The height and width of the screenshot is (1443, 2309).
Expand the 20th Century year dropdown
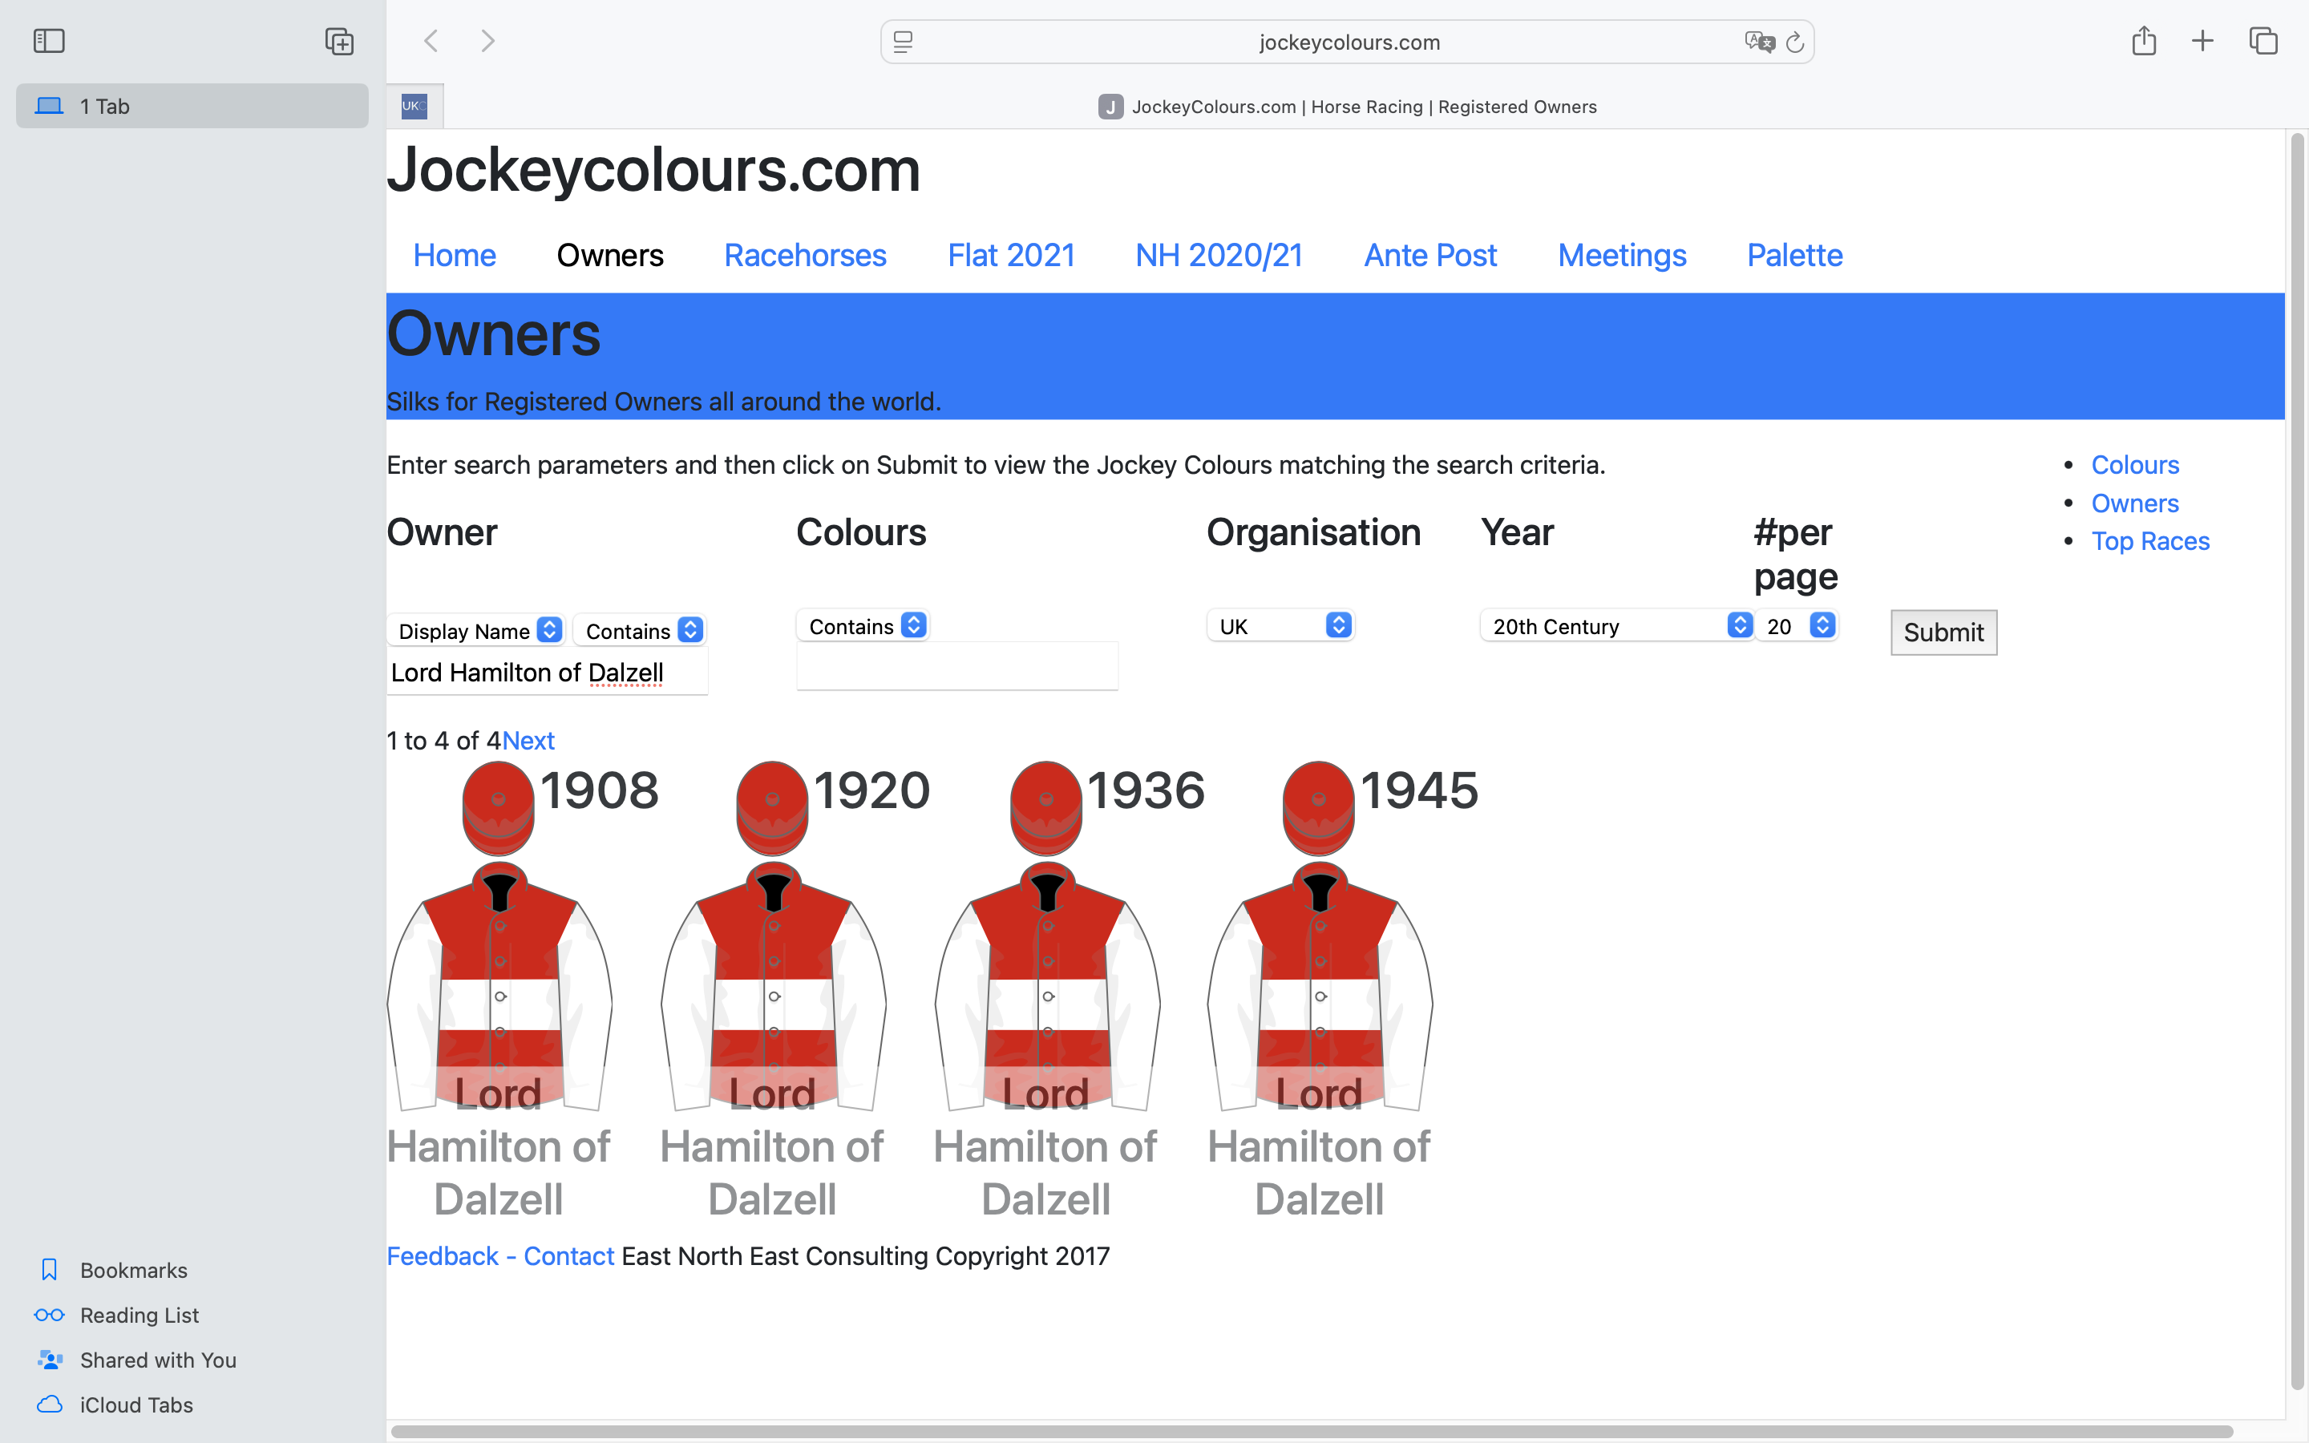point(1616,626)
